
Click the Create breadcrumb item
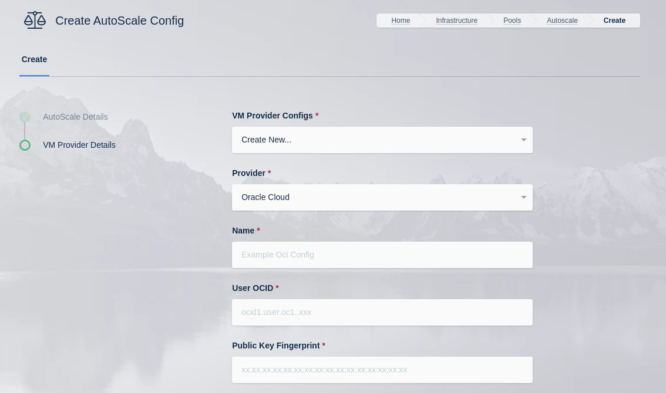(614, 21)
